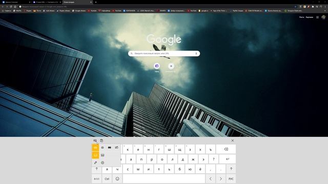
Task: Tap the backspace key
Action: [x=226, y=149]
